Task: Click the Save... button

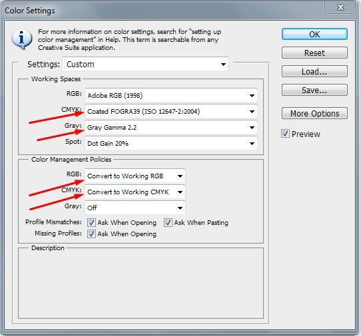Action: (x=314, y=90)
